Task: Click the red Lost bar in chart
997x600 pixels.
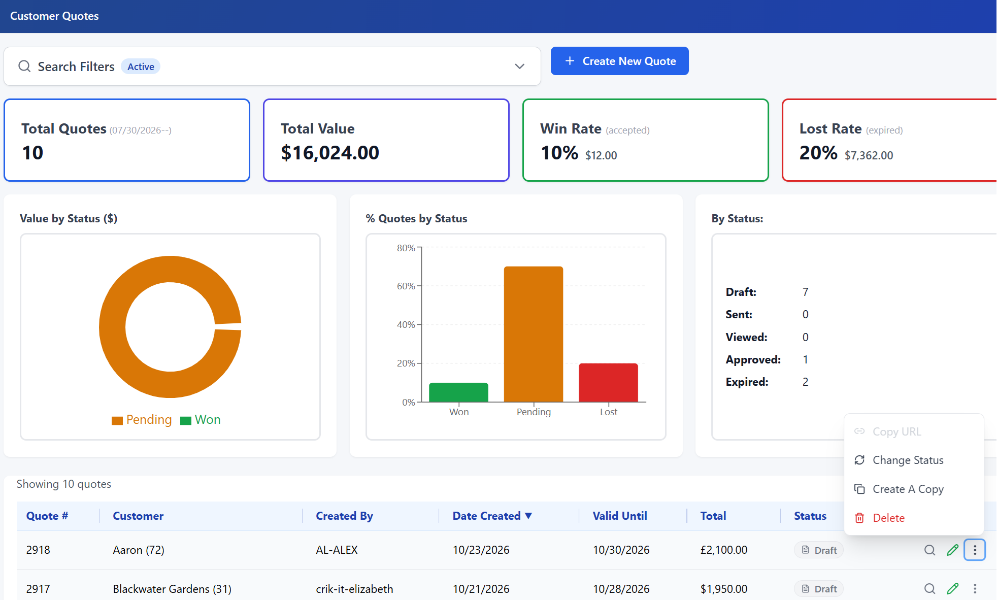Action: (608, 383)
